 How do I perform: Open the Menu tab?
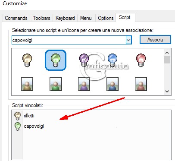[x=86, y=18]
